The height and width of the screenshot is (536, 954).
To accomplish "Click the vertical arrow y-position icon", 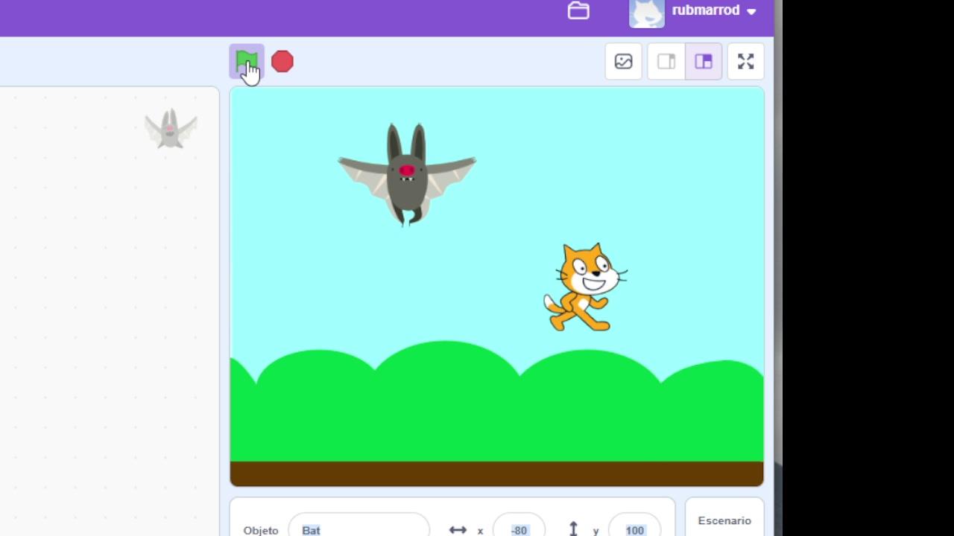I will 573,529.
